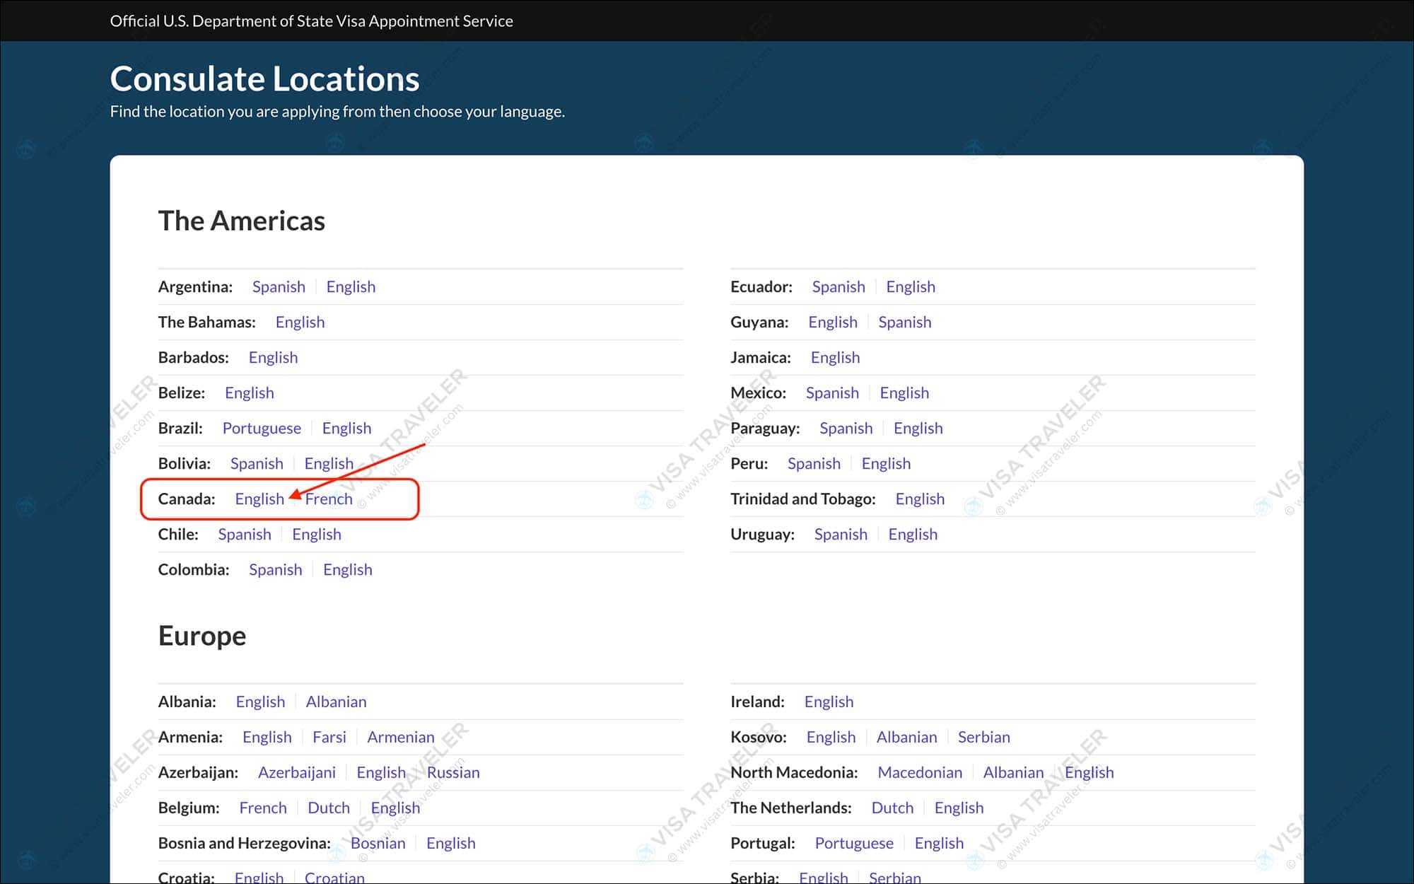1414x884 pixels.
Task: Open Spanish for Mexico
Action: coord(832,392)
